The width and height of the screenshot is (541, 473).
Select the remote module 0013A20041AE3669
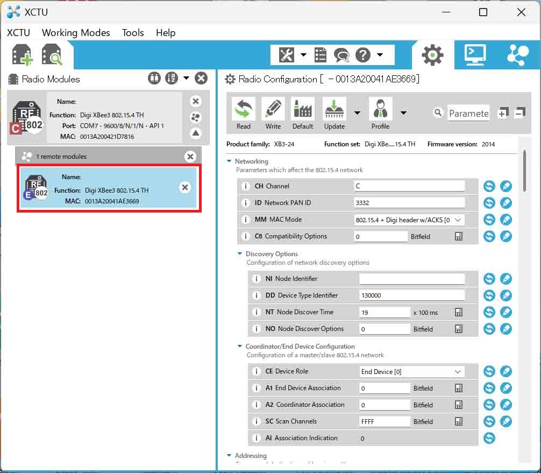tap(108, 188)
